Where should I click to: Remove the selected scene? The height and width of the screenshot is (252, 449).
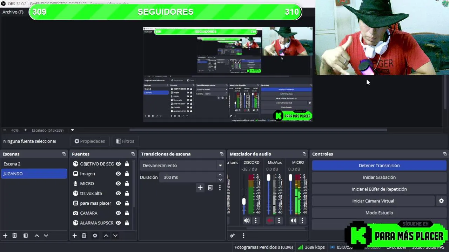pos(15,236)
